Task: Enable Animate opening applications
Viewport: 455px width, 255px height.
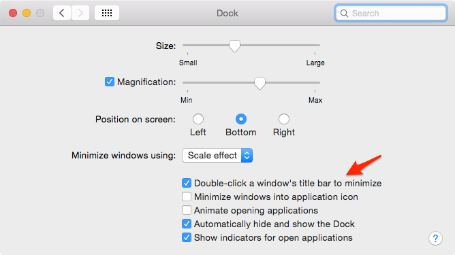Action: tap(187, 210)
